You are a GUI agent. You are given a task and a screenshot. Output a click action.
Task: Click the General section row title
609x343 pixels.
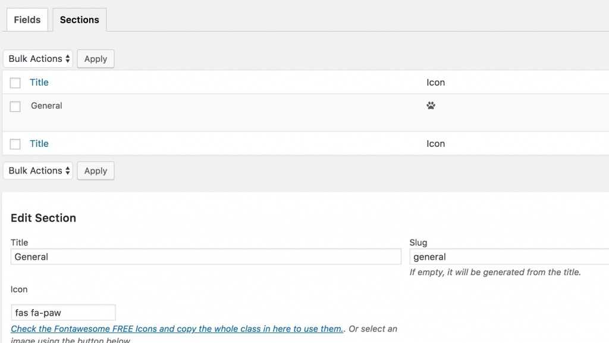coord(46,106)
